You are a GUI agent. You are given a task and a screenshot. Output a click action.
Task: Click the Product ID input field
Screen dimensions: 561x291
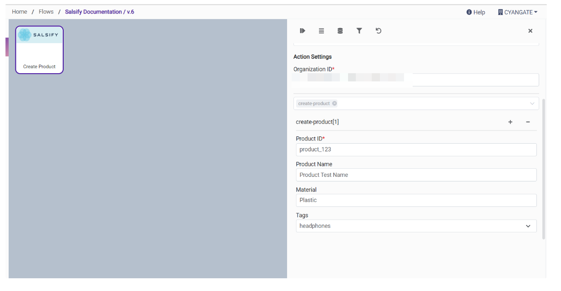[416, 150]
